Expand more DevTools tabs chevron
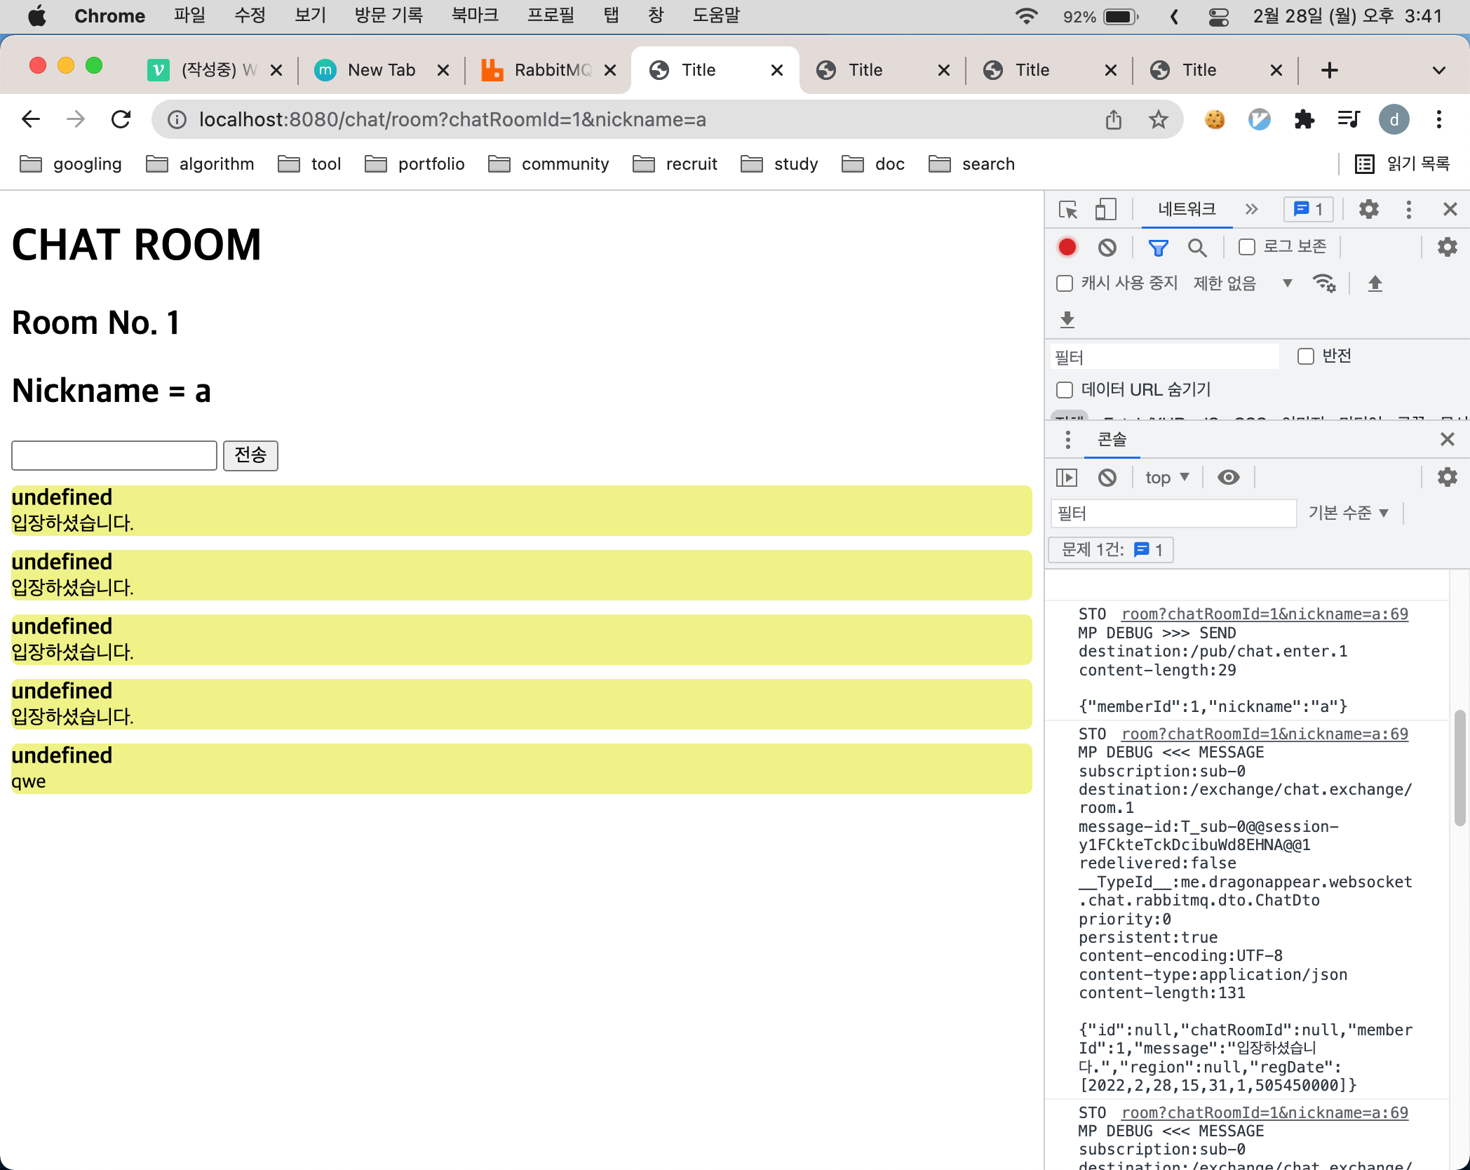The width and height of the screenshot is (1470, 1170). (x=1251, y=209)
